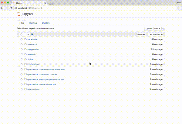Screen dimensions: 182x124
Task: Open a new browser tab
Action: pyautogui.click(x=51, y=3)
